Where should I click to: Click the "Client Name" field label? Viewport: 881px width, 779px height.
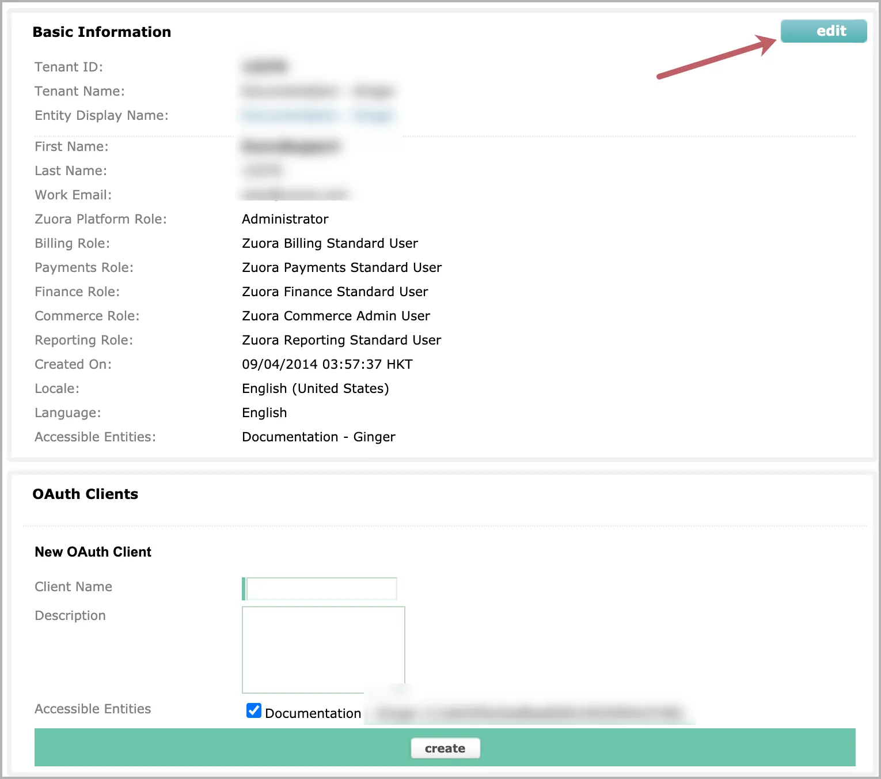tap(73, 587)
